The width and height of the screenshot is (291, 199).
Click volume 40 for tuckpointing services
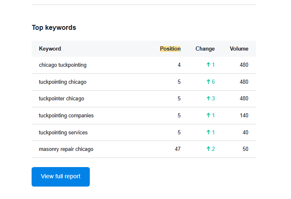tap(245, 132)
